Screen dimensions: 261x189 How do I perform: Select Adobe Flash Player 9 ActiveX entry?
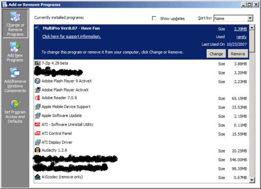click(x=141, y=81)
